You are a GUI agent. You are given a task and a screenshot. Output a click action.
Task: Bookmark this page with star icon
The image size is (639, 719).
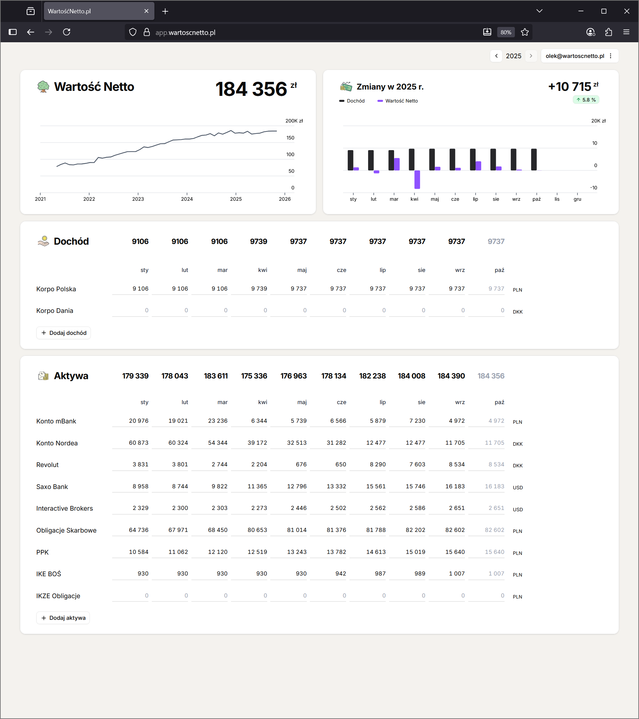pos(525,32)
